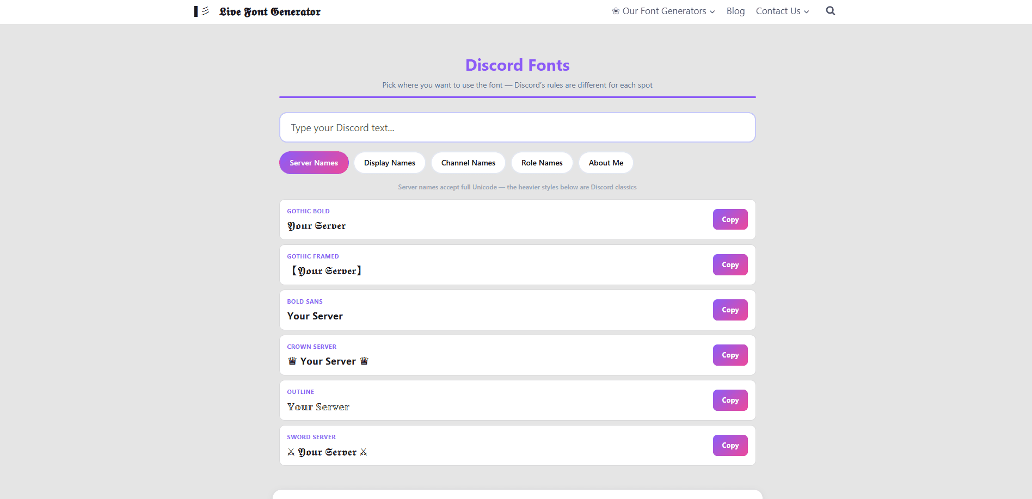Click the Crown Server preview text
The width and height of the screenshot is (1032, 499).
(328, 361)
